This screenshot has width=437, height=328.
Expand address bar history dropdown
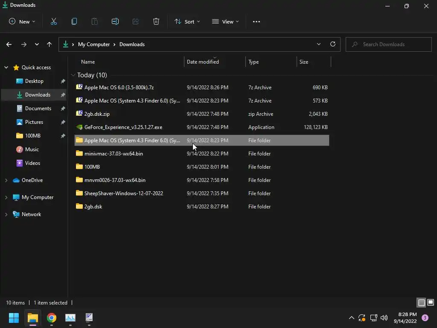[318, 44]
